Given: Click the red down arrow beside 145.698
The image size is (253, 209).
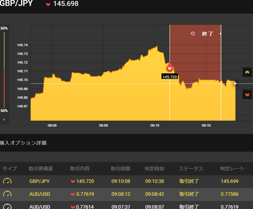Looking at the screenshot, I should [x=48, y=4].
